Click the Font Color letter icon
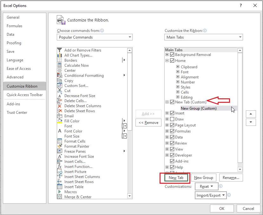 coord(60,131)
